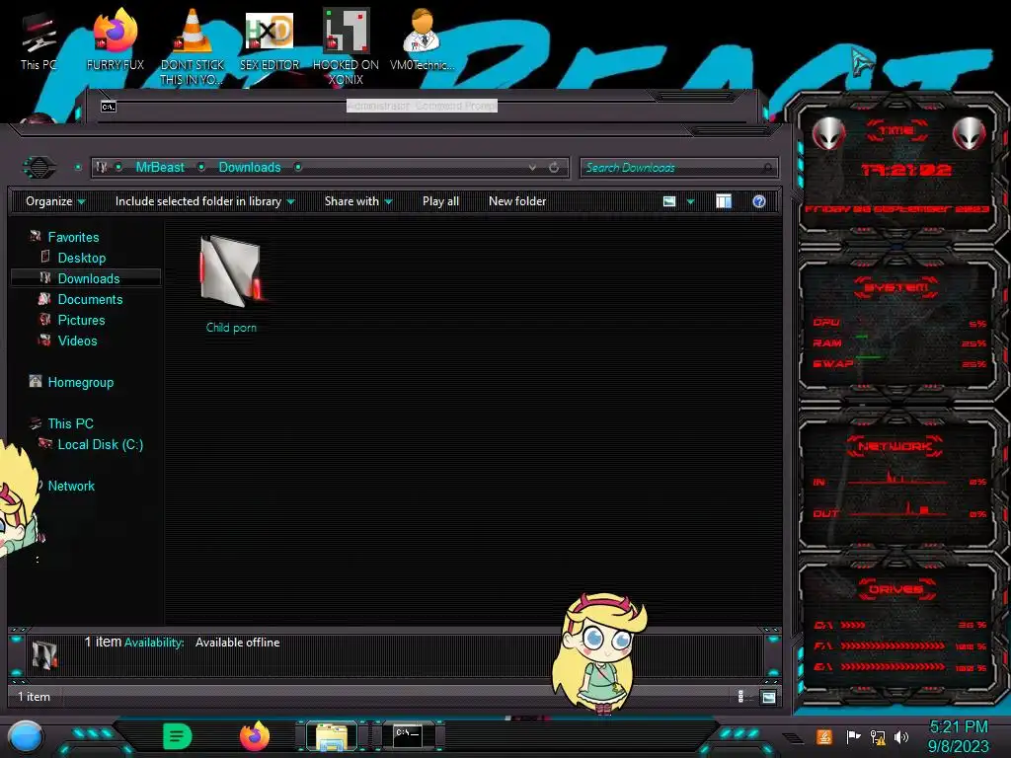Screen dimensions: 1011x758
Task: Click Play all in the toolbar
Action: click(441, 201)
